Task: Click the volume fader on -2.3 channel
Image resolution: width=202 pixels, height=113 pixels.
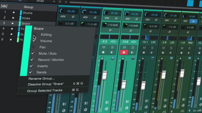Action: pyautogui.click(x=104, y=75)
